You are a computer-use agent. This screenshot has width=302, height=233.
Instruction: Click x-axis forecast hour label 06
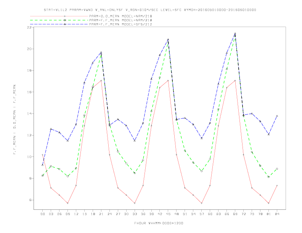click(59, 214)
